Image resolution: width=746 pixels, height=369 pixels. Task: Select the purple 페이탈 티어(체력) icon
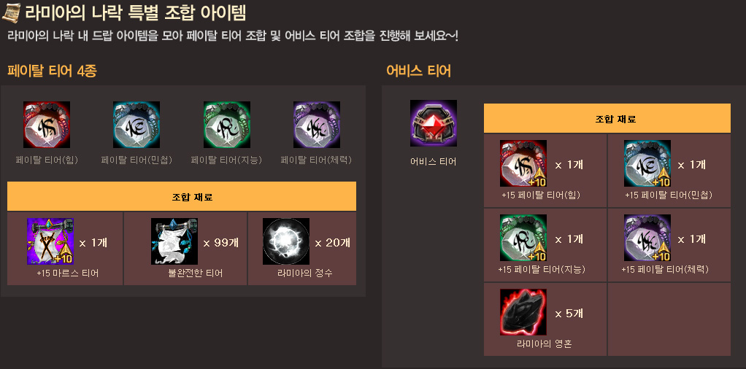coord(317,125)
